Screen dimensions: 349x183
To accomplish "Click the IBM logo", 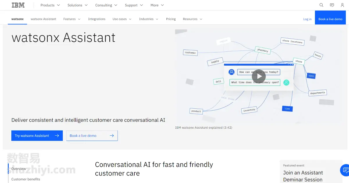I will 18,5.
